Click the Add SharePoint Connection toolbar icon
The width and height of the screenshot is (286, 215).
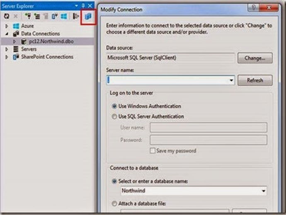[54, 16]
